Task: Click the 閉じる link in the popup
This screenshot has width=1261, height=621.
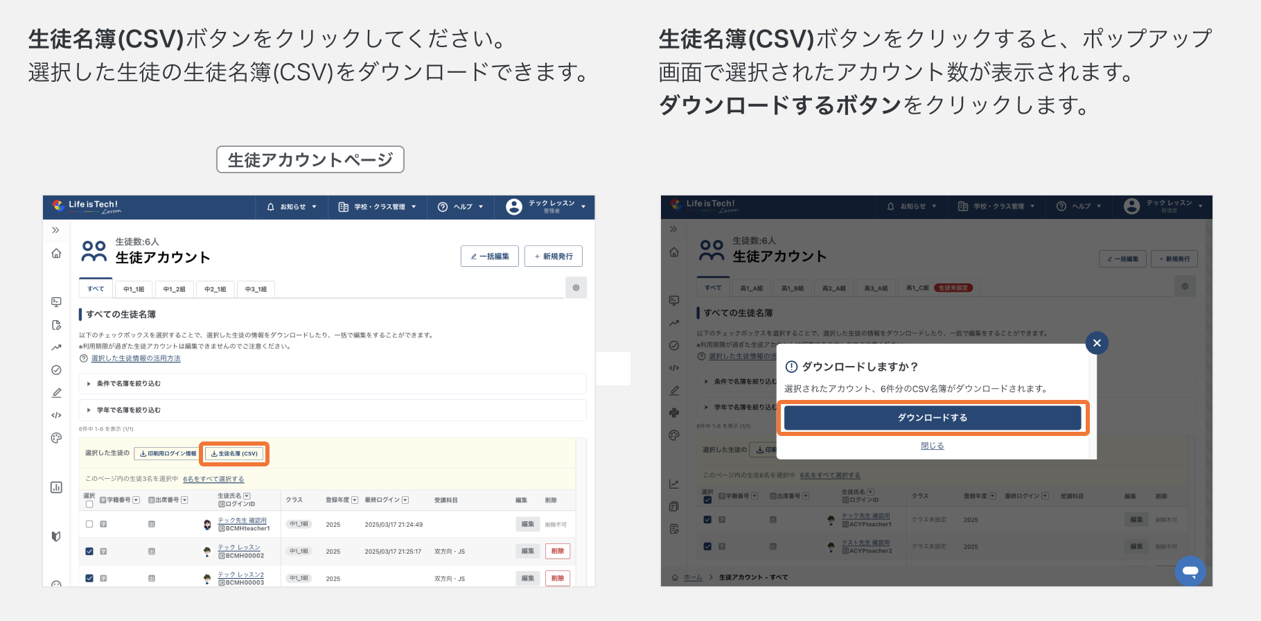Action: 932,446
